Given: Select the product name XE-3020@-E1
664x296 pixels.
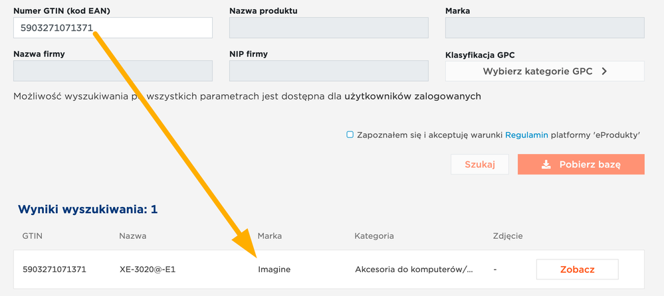Looking at the screenshot, I should [148, 269].
